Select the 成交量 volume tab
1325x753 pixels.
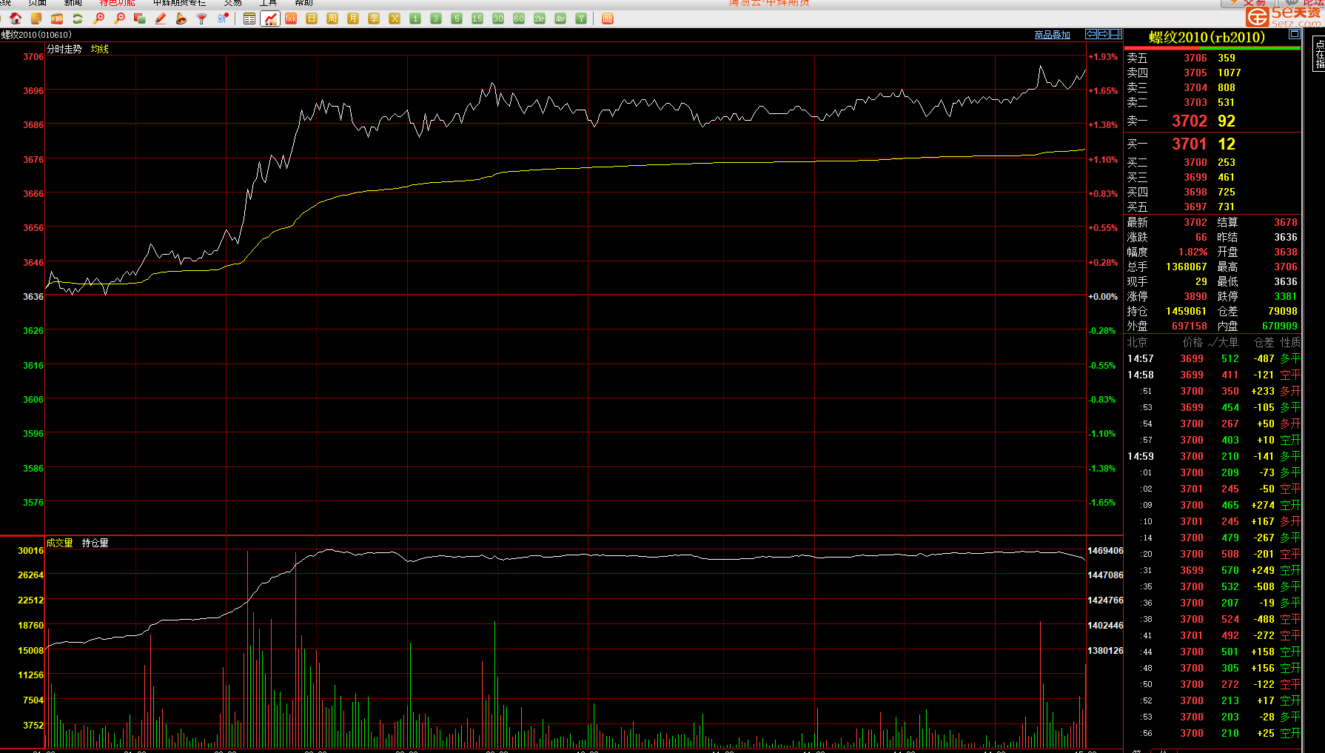[x=60, y=543]
